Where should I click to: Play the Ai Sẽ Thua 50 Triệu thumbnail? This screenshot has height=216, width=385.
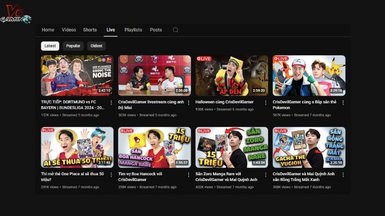77,147
